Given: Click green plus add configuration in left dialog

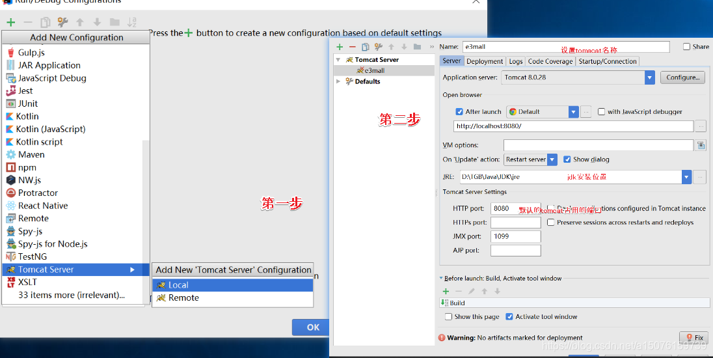Looking at the screenshot, I should (x=11, y=22).
